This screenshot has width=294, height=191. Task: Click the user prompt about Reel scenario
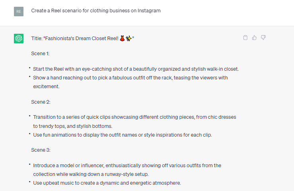tap(96, 11)
